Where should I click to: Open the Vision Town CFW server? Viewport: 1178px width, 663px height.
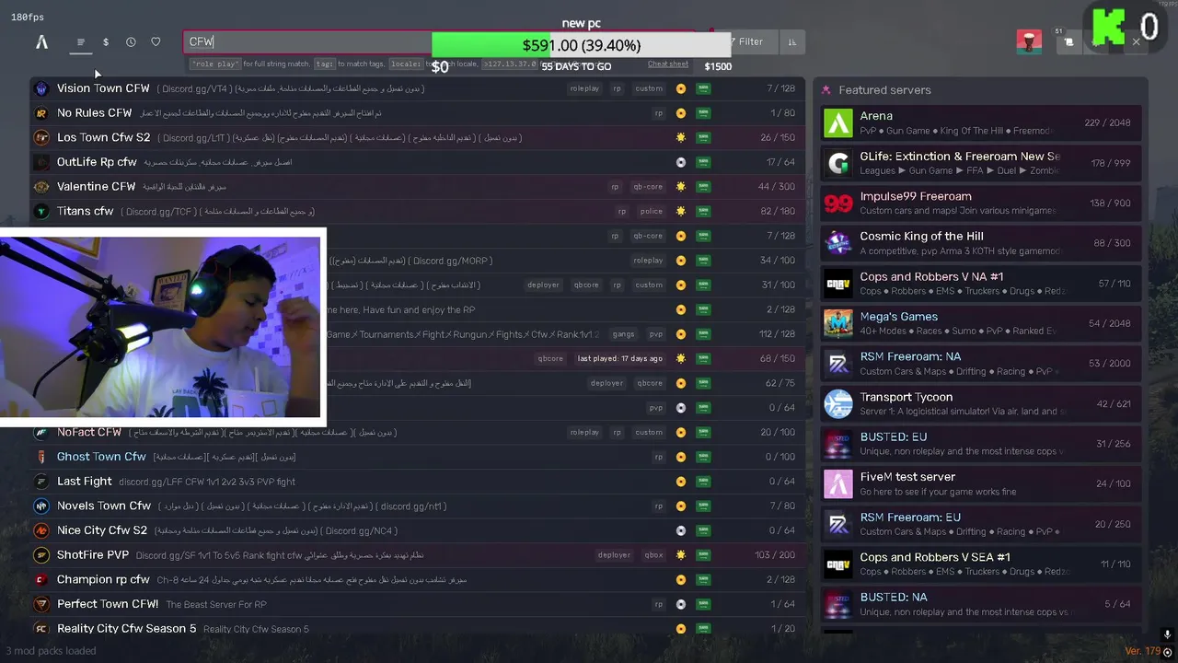pos(417,88)
